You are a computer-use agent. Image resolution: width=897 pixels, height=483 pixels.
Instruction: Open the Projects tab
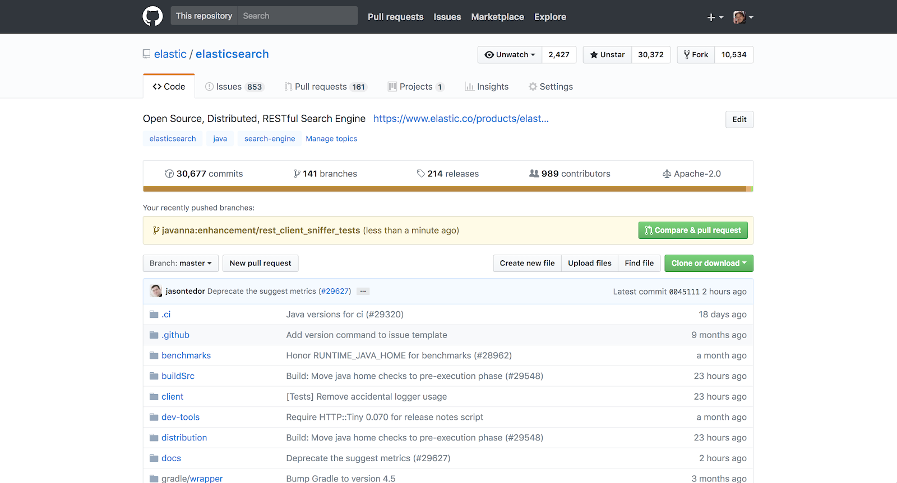click(x=416, y=87)
